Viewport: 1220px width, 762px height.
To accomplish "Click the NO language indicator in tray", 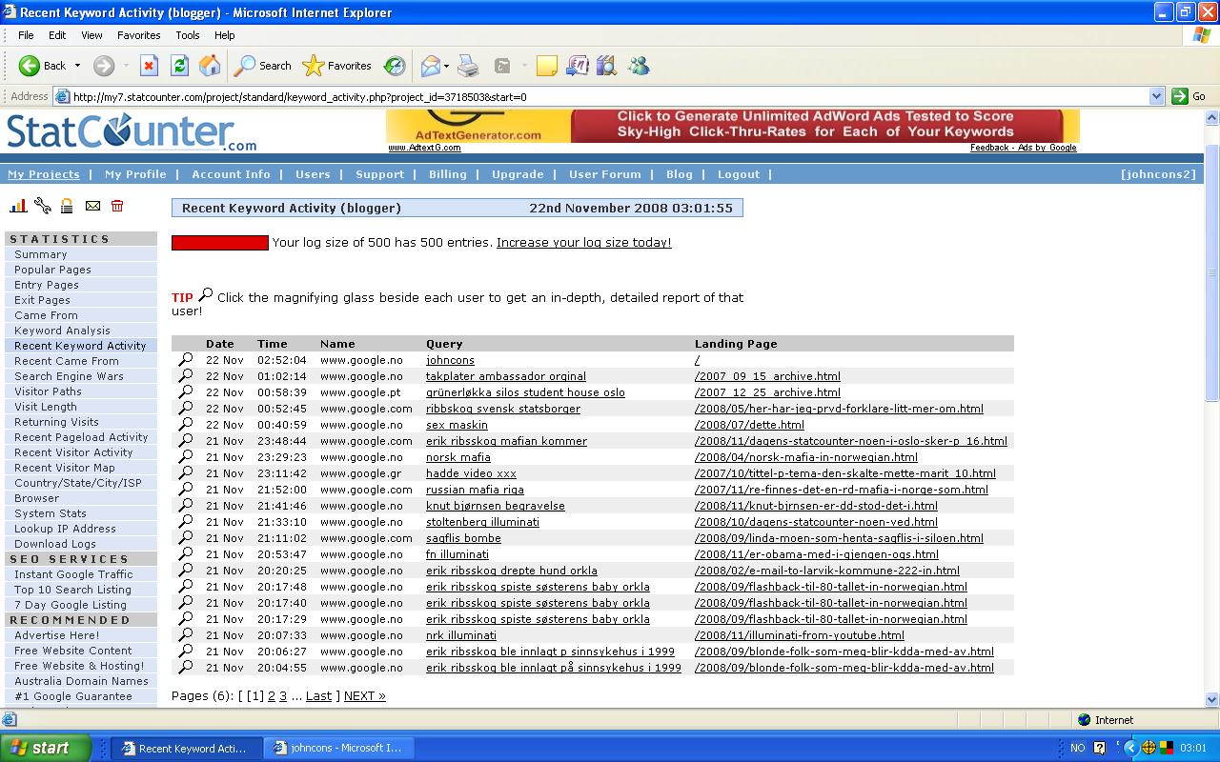I will click(1078, 748).
